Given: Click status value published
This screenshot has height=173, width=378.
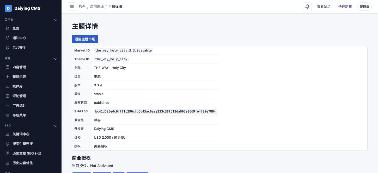Looking at the screenshot, I should point(102,103).
